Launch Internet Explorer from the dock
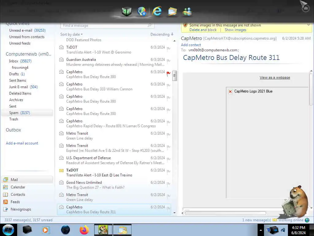314x236 pixels. point(157,11)
